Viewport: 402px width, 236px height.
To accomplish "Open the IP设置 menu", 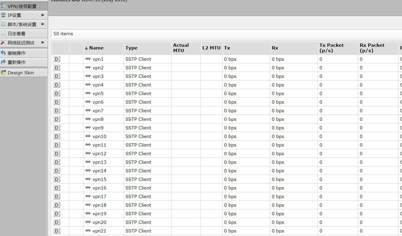I will pos(24,15).
